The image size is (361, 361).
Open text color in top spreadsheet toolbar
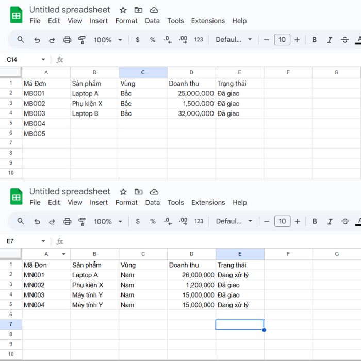pos(358,40)
